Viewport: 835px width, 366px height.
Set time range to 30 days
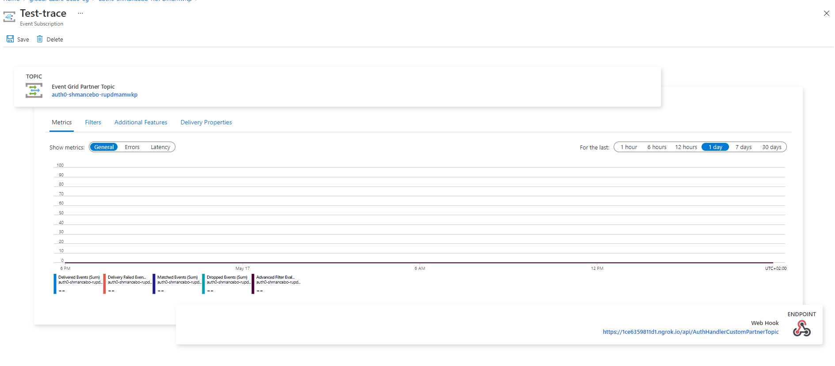pos(772,147)
